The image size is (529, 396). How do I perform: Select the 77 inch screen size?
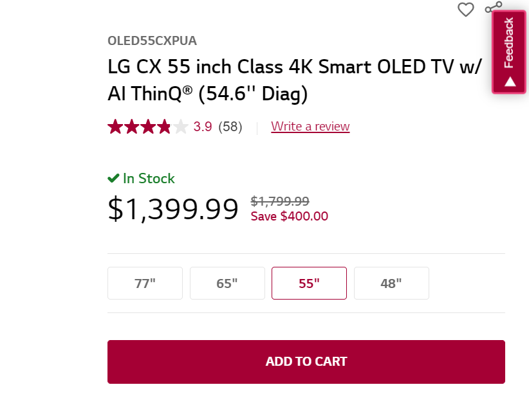(x=145, y=283)
